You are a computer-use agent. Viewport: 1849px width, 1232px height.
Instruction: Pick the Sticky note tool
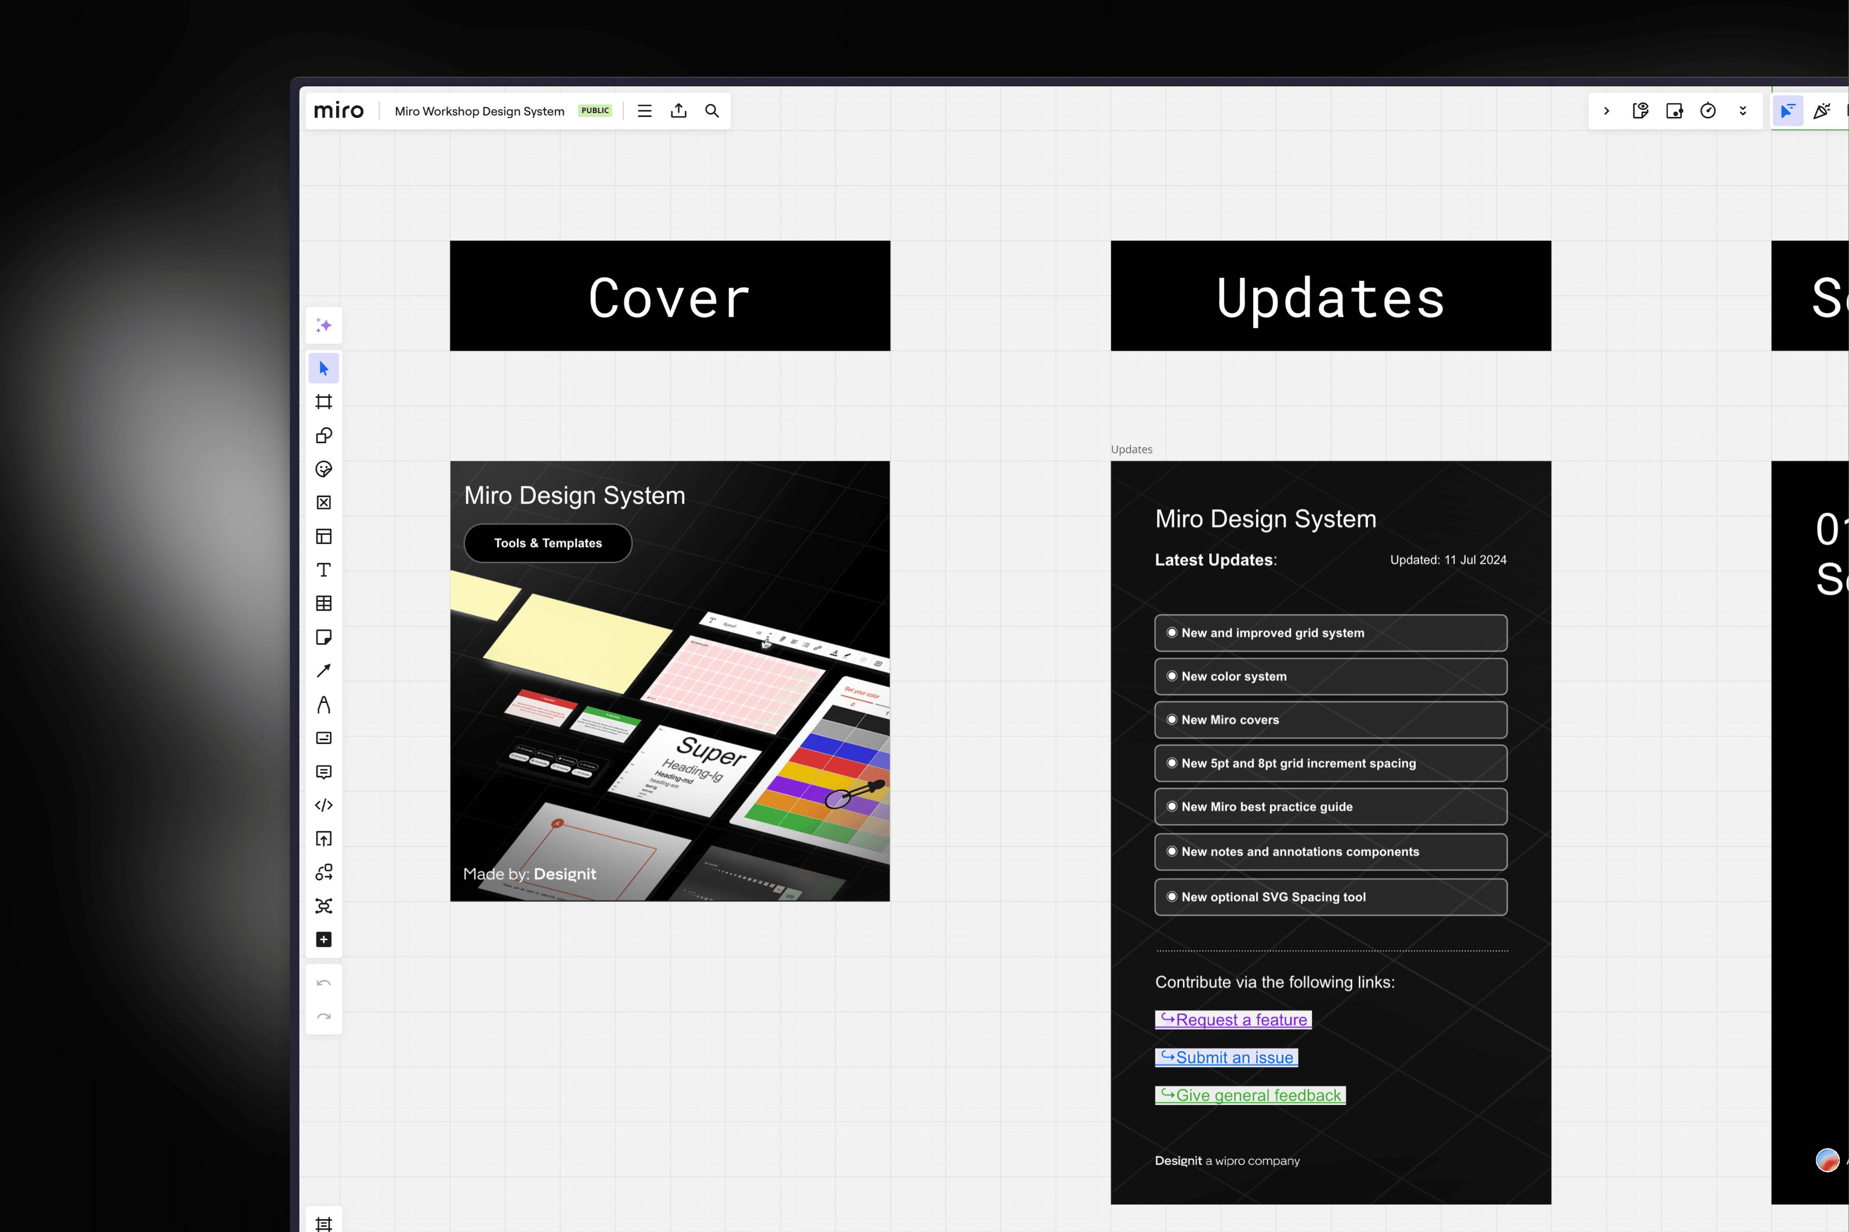point(324,637)
